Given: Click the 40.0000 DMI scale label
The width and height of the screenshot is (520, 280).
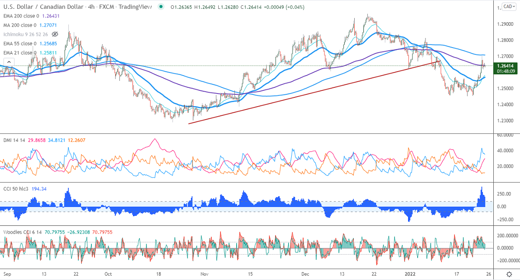Looking at the screenshot, I should tap(505, 150).
